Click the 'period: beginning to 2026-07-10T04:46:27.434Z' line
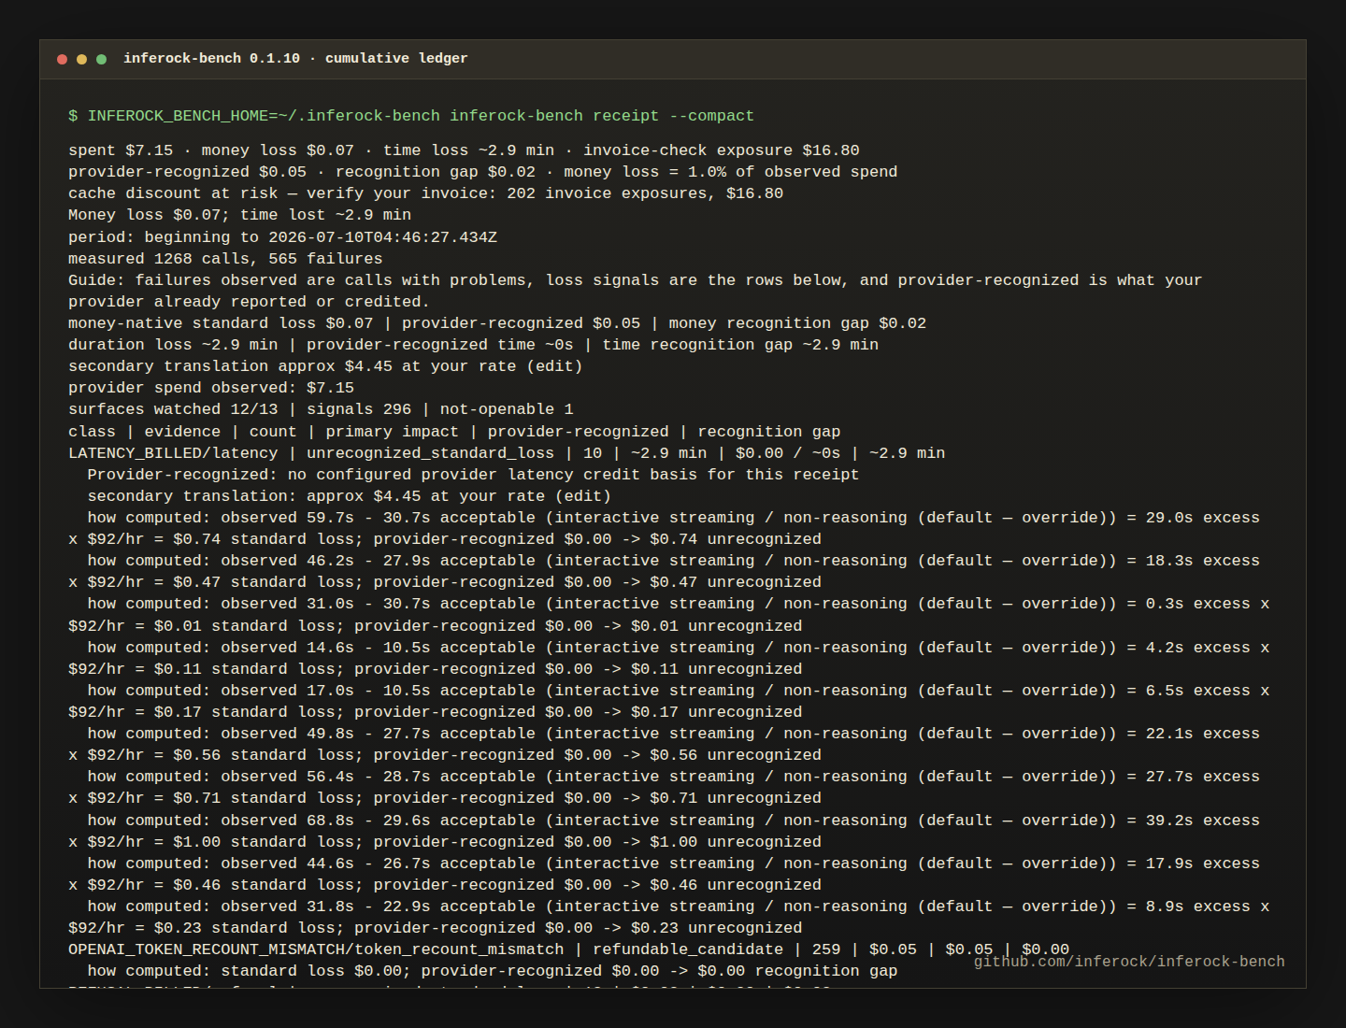The height and width of the screenshot is (1028, 1346). point(282,237)
